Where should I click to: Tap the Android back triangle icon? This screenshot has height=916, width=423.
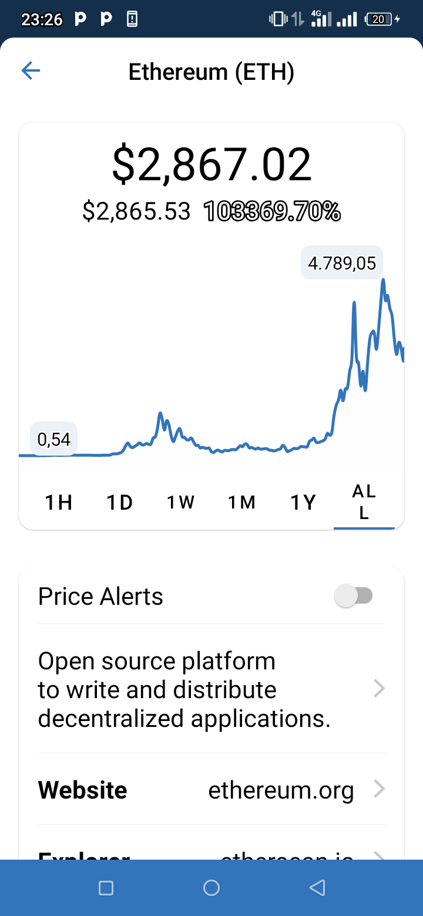click(317, 888)
